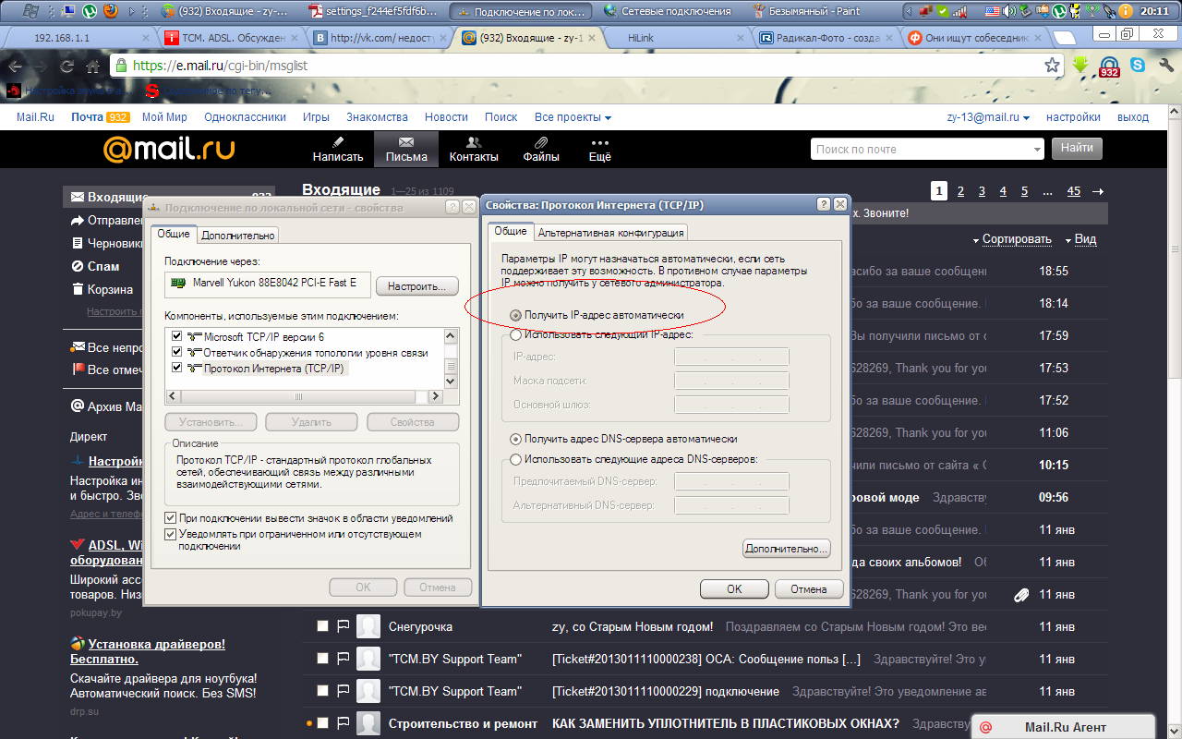This screenshot has width=1182, height=739.
Task: Open the Контакты icon
Action: 474,141
